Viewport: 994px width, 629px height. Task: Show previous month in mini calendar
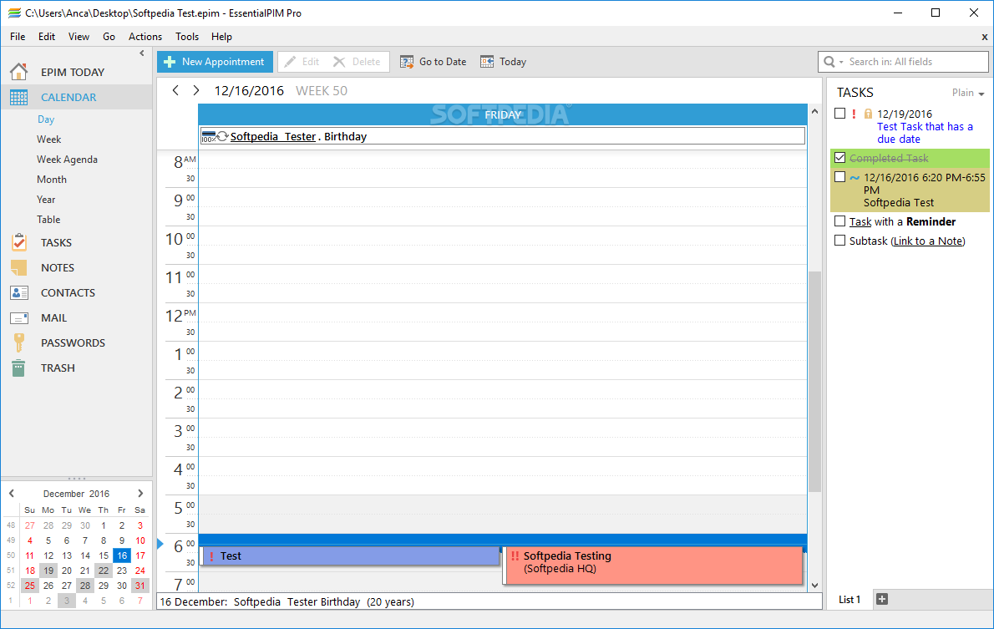click(12, 494)
